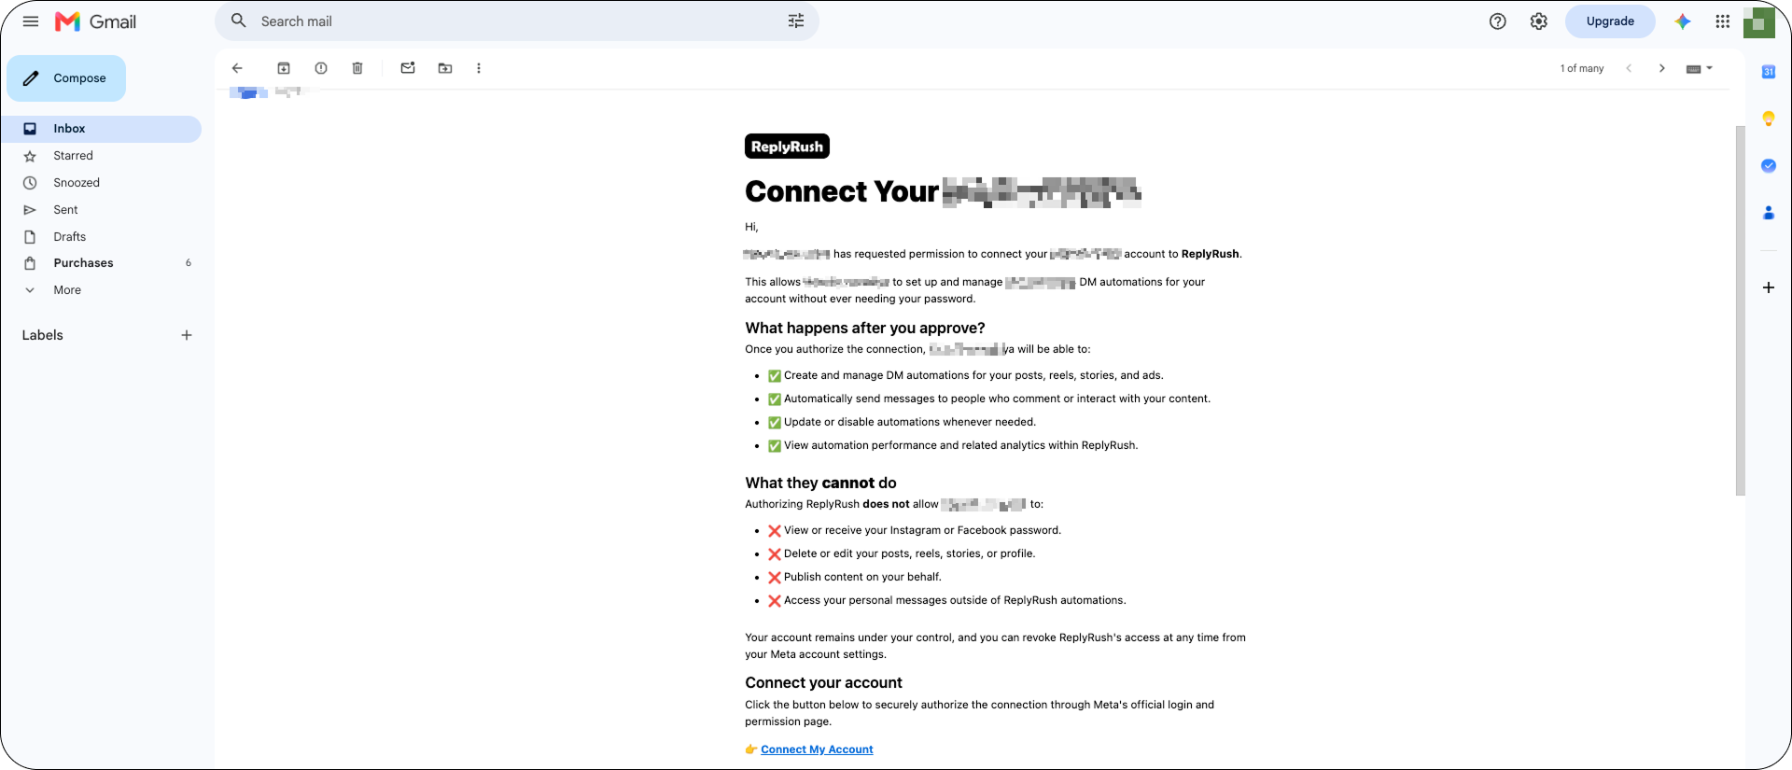Delete the email using the trash icon
The width and height of the screenshot is (1792, 770).
click(x=357, y=68)
